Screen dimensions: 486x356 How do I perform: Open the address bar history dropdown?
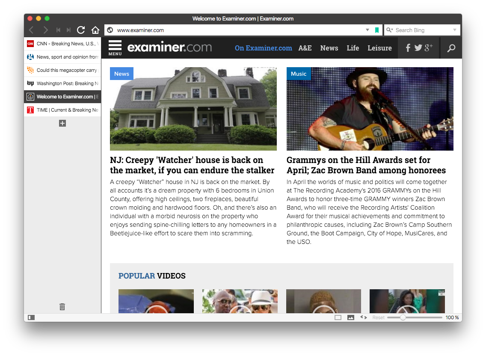pyautogui.click(x=367, y=30)
